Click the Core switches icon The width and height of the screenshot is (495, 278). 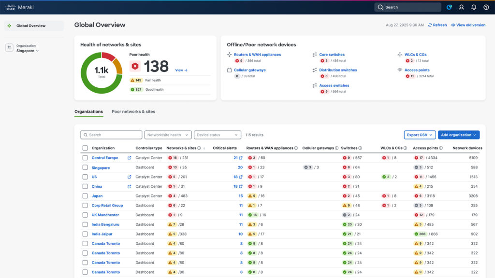pyautogui.click(x=314, y=55)
